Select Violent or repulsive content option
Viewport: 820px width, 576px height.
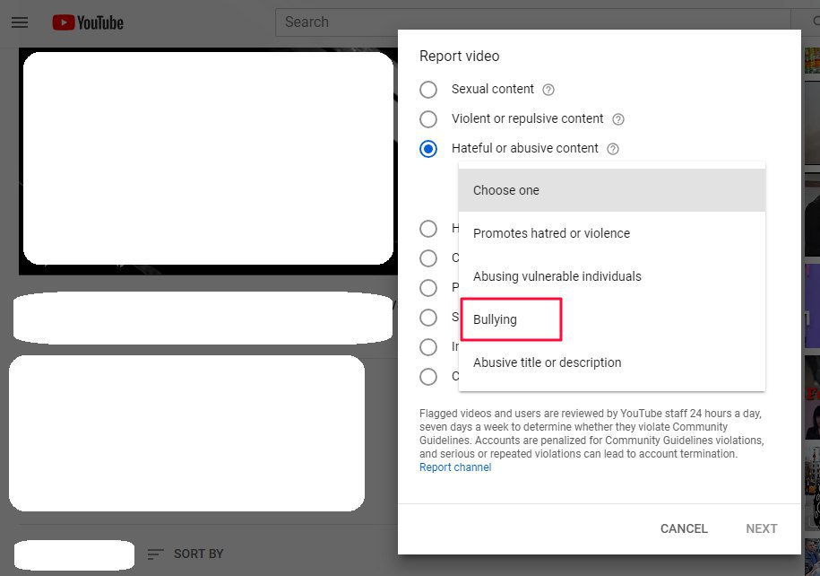point(428,119)
